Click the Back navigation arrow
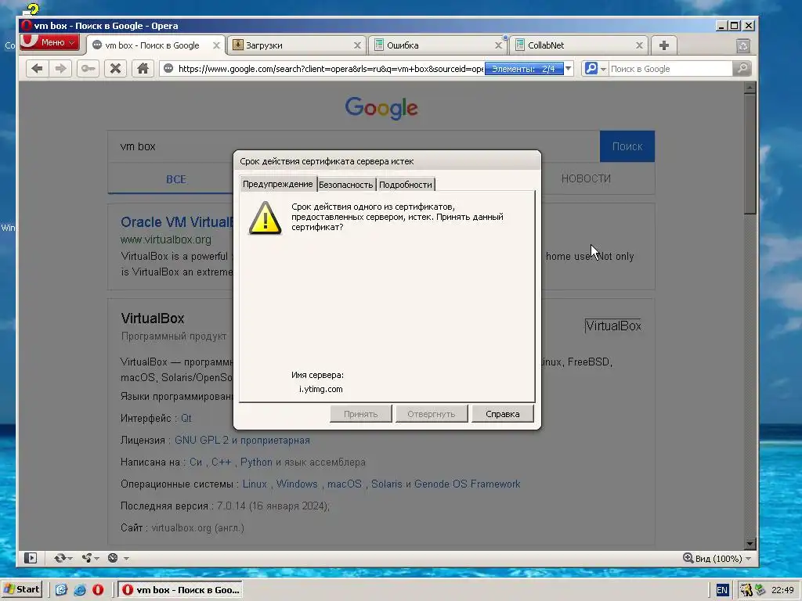The width and height of the screenshot is (802, 601). click(38, 69)
